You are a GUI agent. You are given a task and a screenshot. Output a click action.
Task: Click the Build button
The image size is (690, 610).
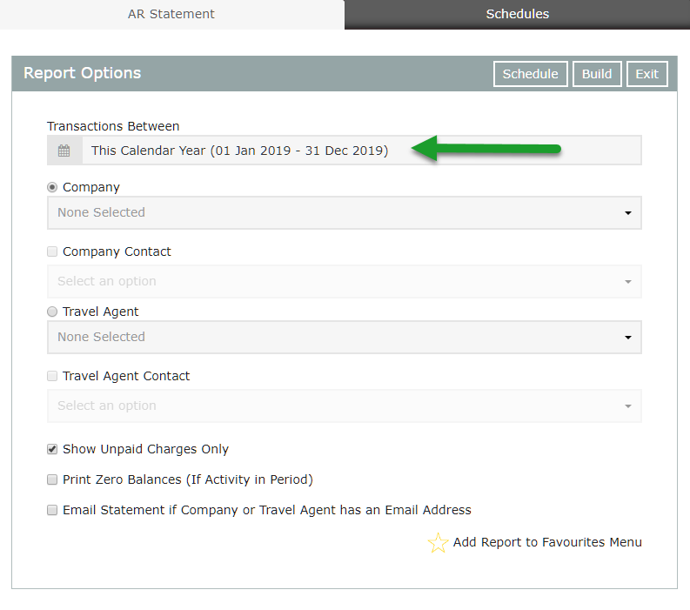(597, 74)
